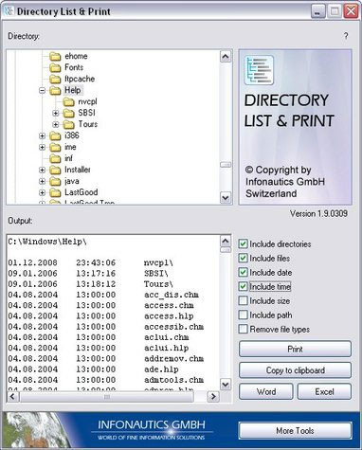Expand the java folder node
This screenshot has width=362, height=450.
coord(42,182)
